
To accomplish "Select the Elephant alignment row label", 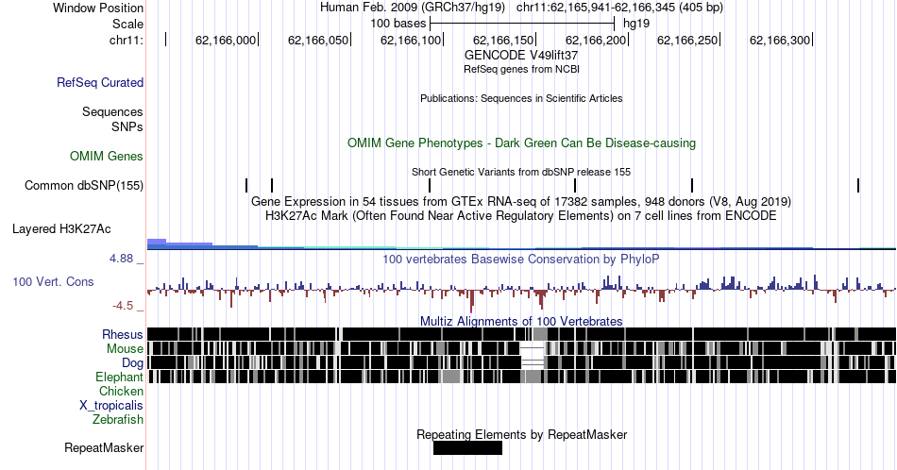I will (120, 377).
